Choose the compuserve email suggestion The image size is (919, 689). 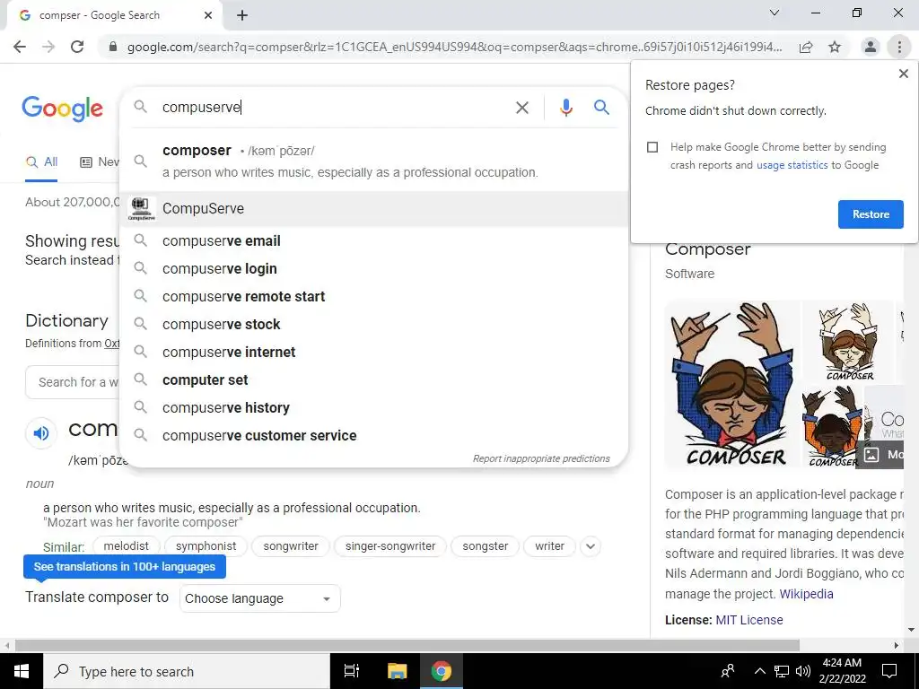[373, 240]
